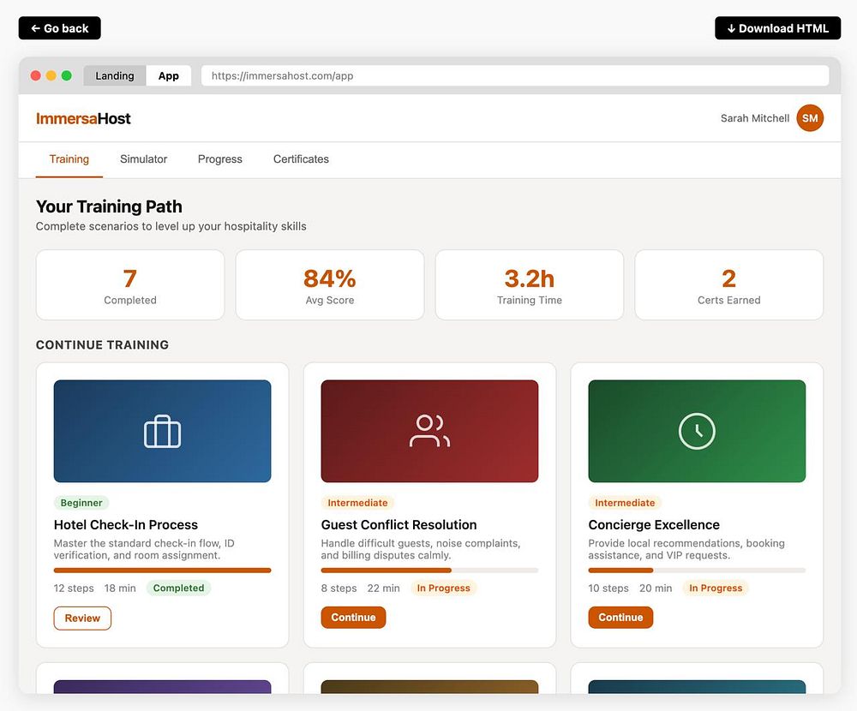Click the green maximize window dot

[67, 75]
